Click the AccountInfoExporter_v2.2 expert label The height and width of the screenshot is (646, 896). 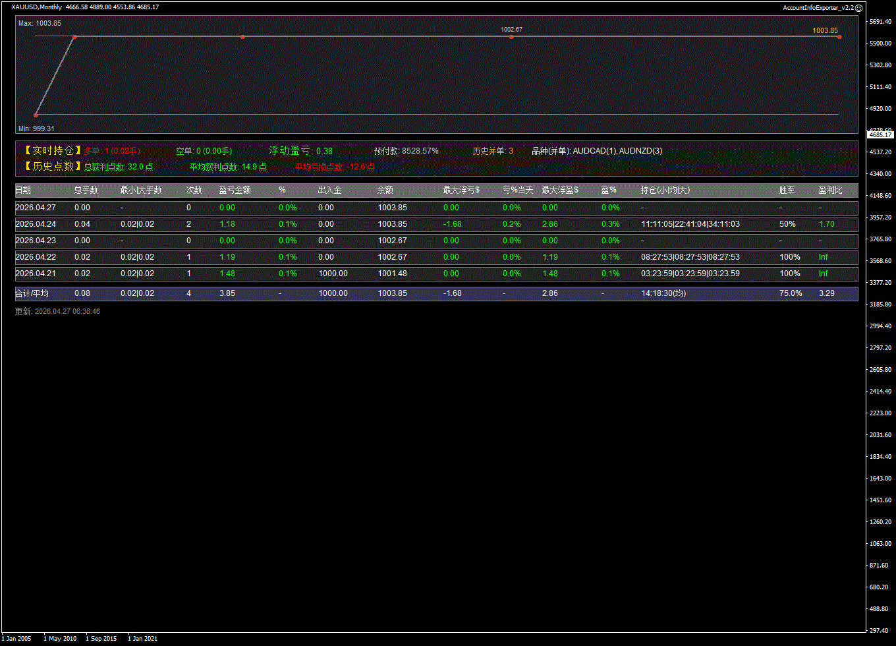[x=818, y=7]
